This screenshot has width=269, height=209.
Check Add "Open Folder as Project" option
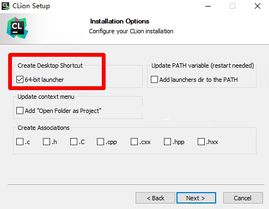coord(20,111)
